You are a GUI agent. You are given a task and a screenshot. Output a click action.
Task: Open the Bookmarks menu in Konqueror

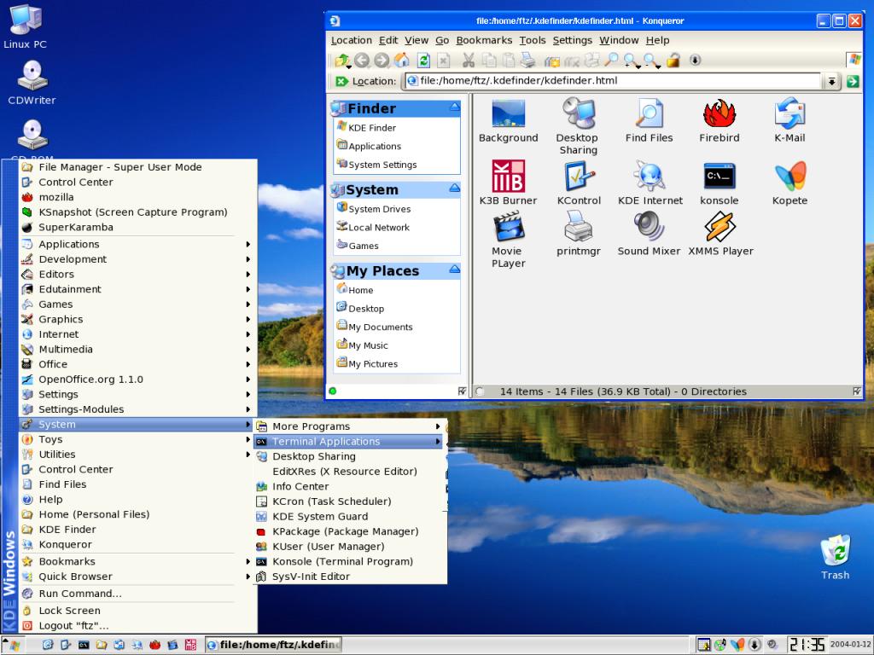(x=484, y=40)
